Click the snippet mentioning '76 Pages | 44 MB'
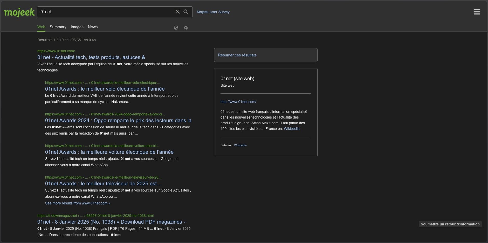 pyautogui.click(x=114, y=232)
